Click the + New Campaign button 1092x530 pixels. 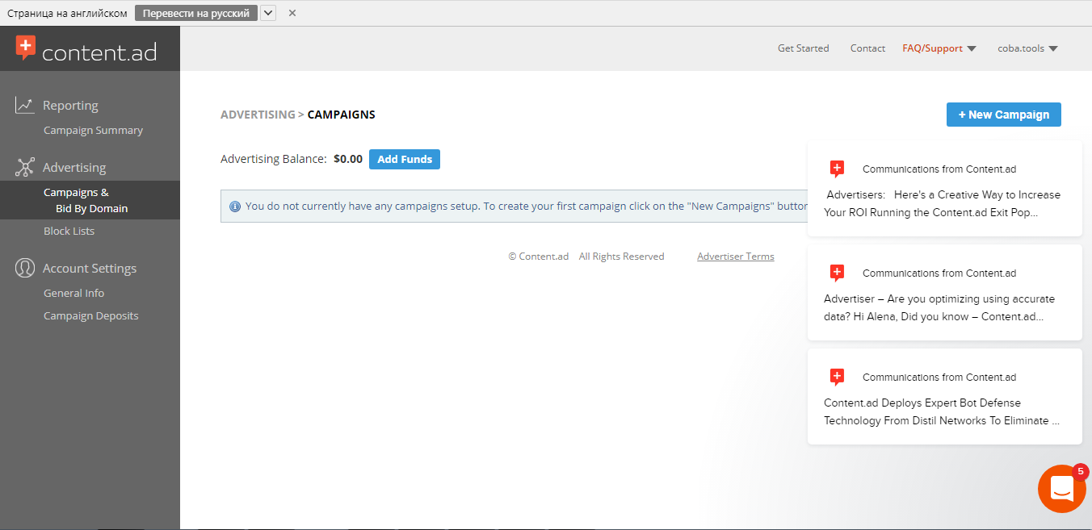1004,115
